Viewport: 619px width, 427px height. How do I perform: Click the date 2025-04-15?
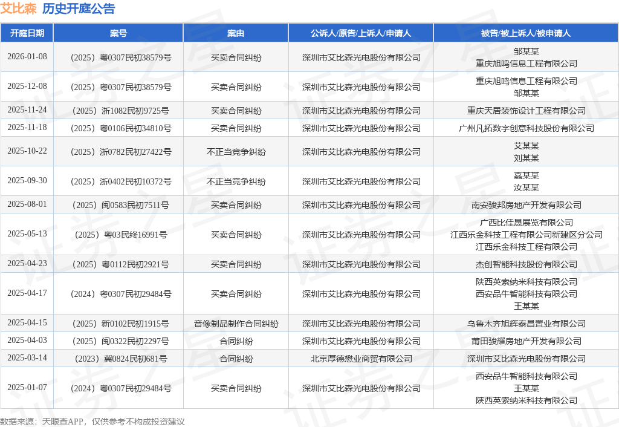[27, 323]
